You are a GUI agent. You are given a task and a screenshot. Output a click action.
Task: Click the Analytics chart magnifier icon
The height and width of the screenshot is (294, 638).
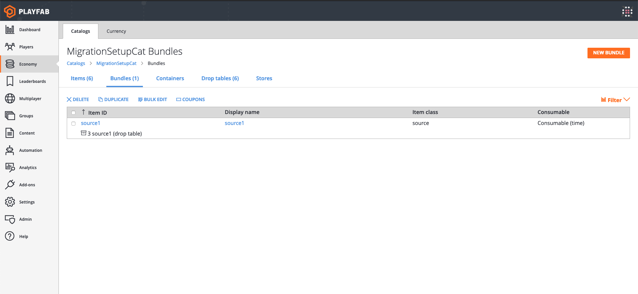tap(10, 167)
